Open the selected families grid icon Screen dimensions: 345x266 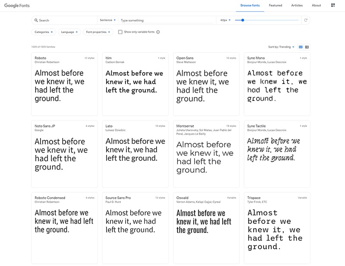333,5
